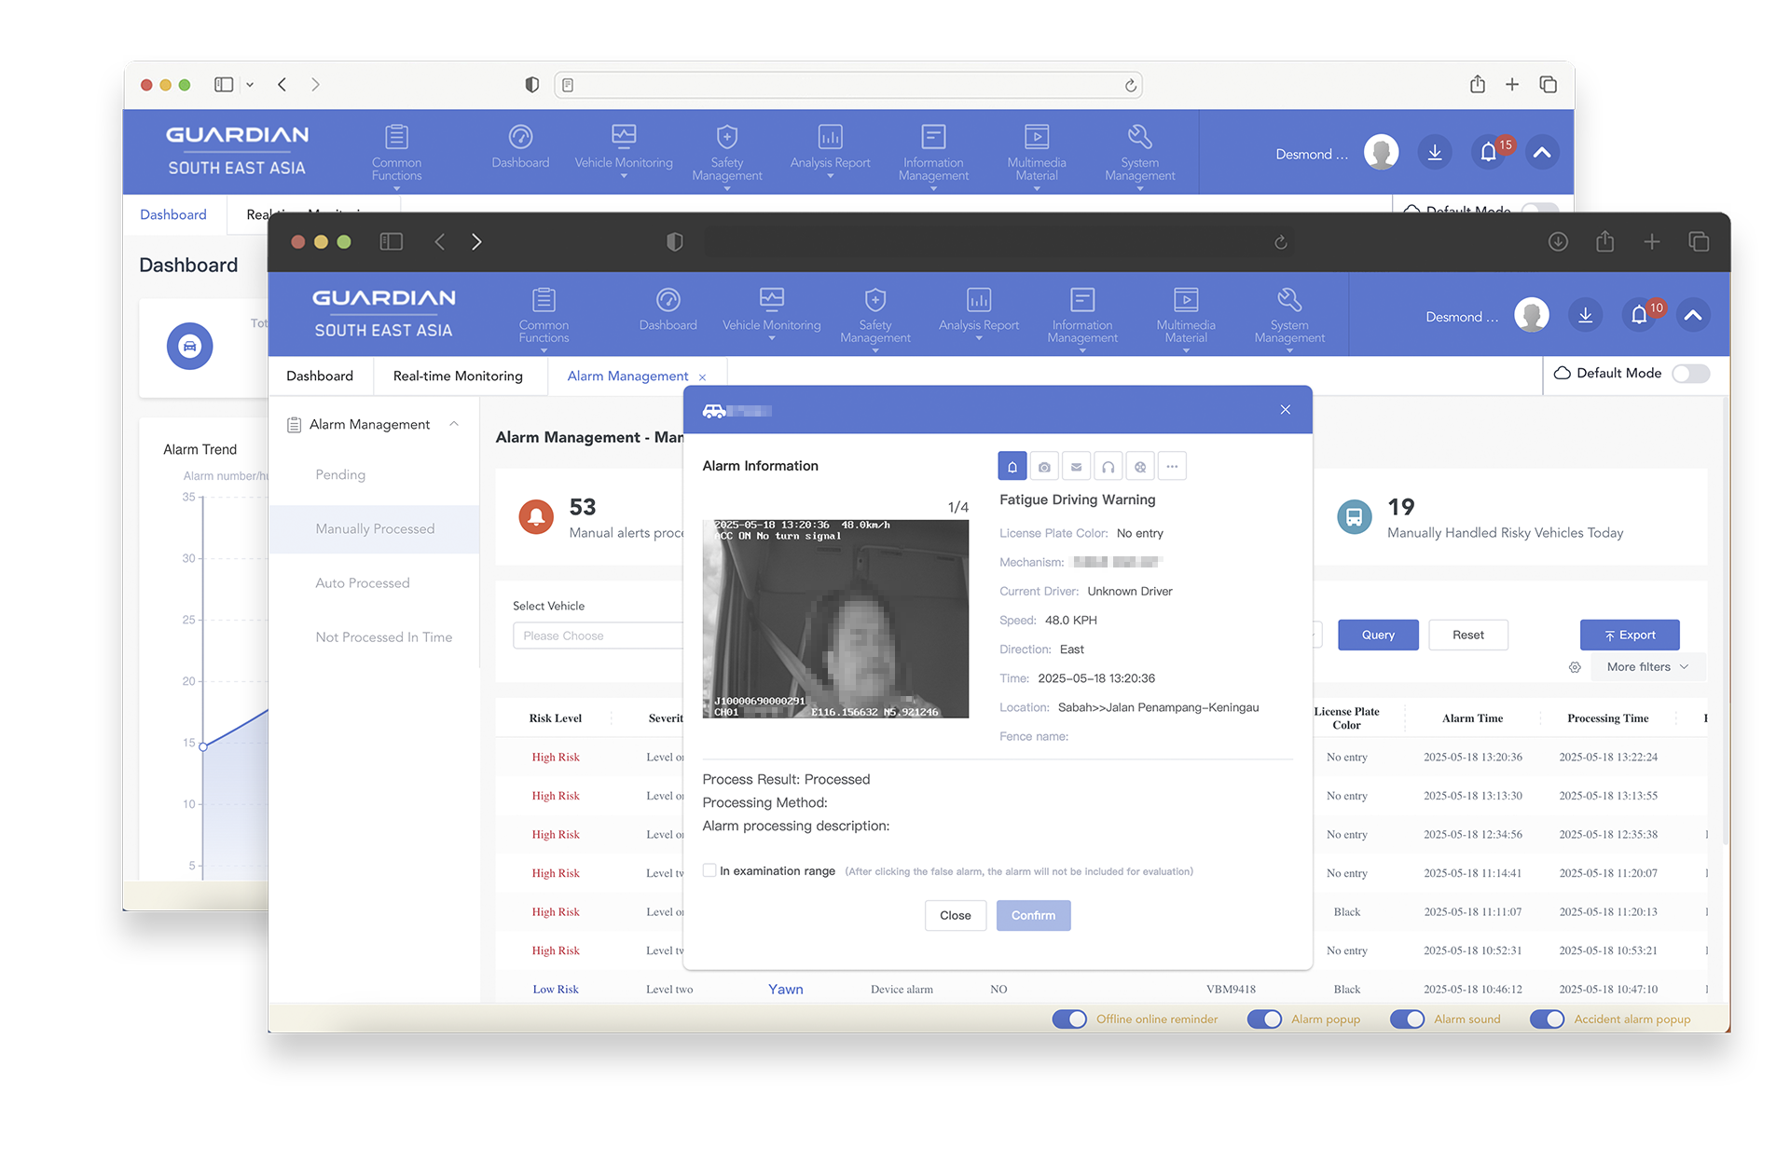Open Dashboard icon in front window navbar
The image size is (1790, 1162).
click(668, 300)
